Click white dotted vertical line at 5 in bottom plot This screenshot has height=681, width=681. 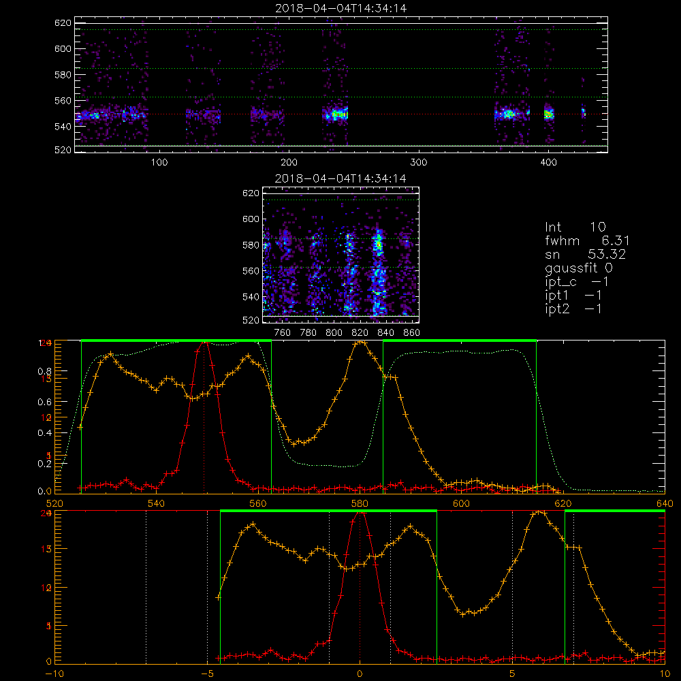513,588
